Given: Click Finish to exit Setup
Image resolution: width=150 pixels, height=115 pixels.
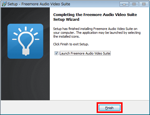Looking at the screenshot, I should (109, 108).
